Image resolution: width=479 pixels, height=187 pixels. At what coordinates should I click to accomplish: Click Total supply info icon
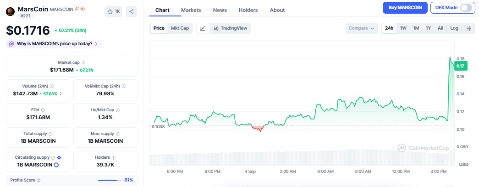(x=50, y=134)
